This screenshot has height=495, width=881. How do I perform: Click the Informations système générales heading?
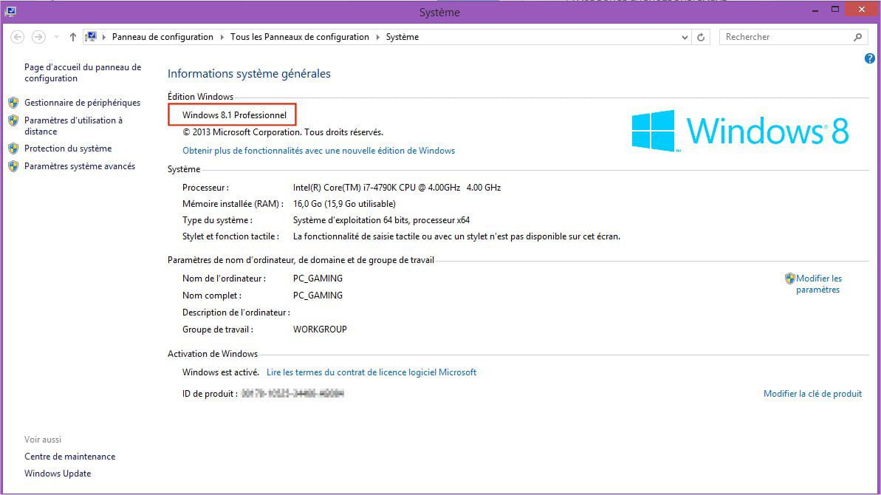pyautogui.click(x=249, y=74)
